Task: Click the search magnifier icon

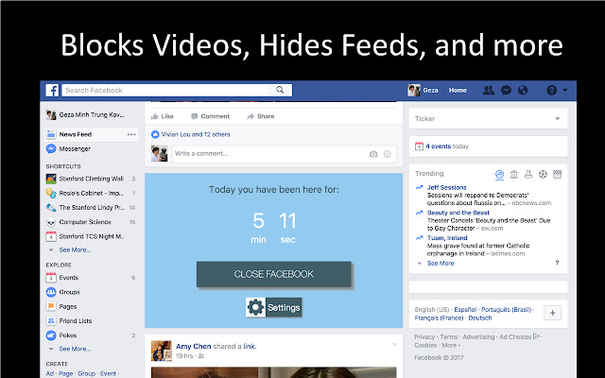Action: point(281,90)
